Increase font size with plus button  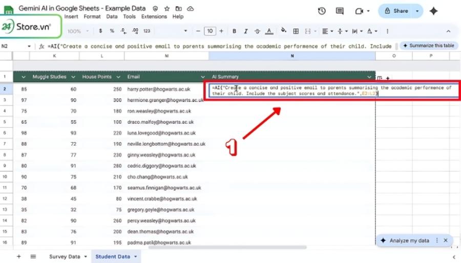[221, 31]
